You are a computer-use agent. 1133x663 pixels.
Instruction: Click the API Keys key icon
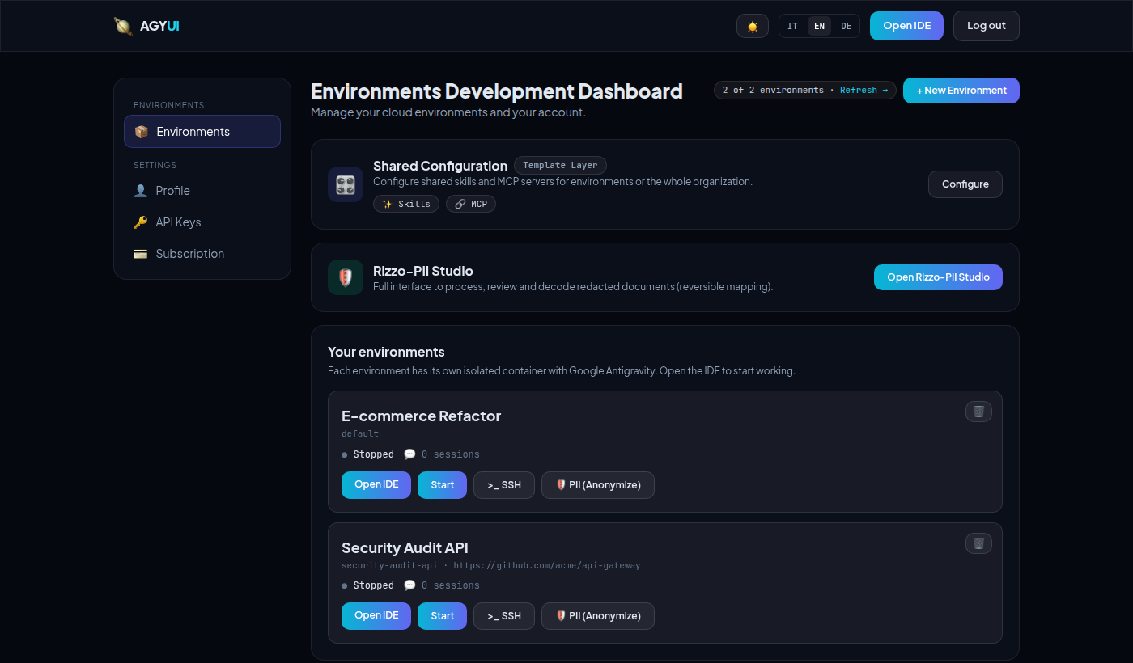click(141, 222)
